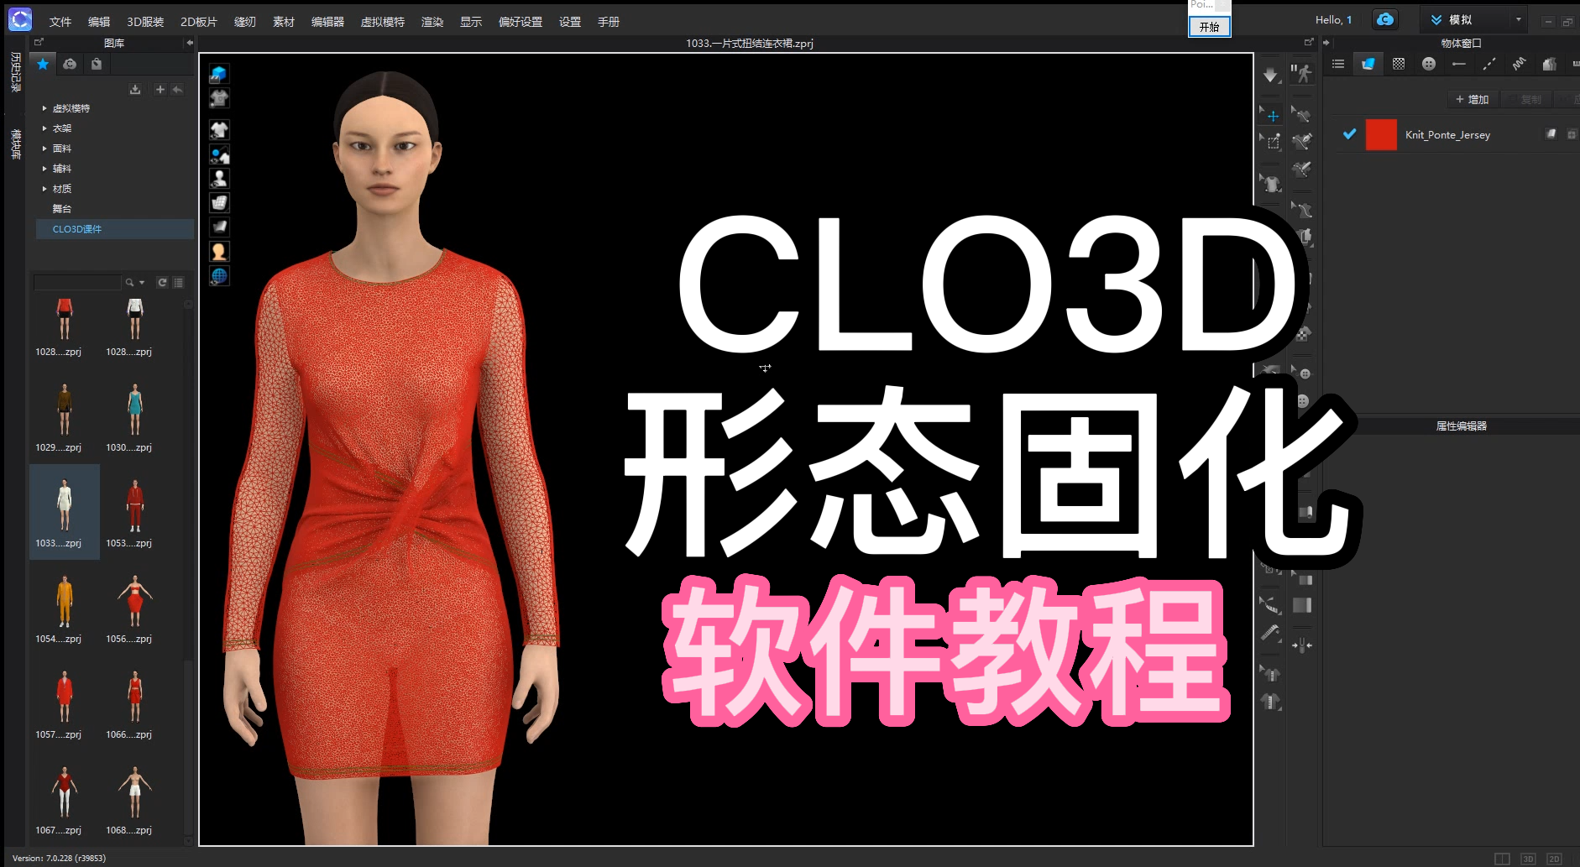This screenshot has width=1580, height=867.
Task: Click the garment mesh surface display icon
Action: pyautogui.click(x=219, y=202)
